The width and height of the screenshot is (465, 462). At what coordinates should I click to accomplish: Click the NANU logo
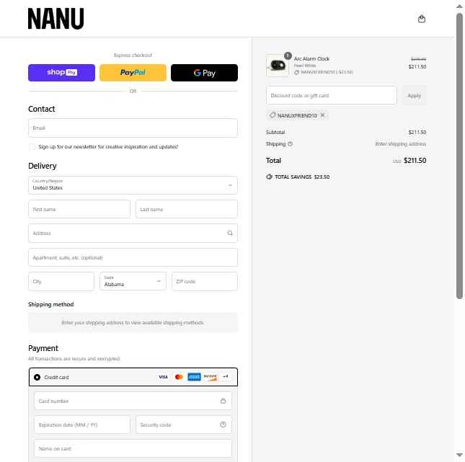click(56, 19)
